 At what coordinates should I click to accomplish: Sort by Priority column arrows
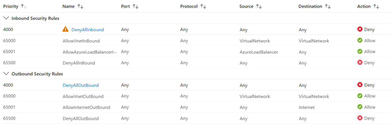click(24, 6)
